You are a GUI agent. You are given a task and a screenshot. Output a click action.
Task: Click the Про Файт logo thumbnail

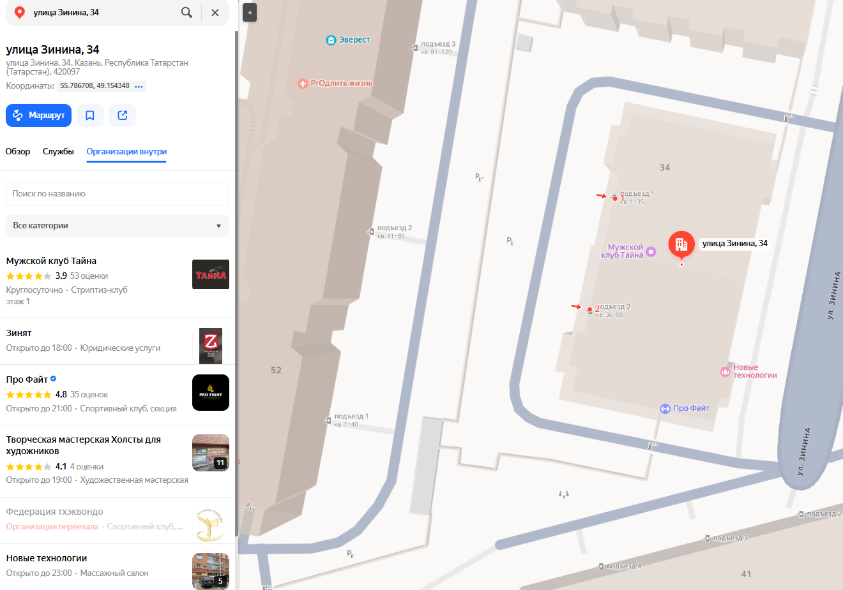[211, 392]
